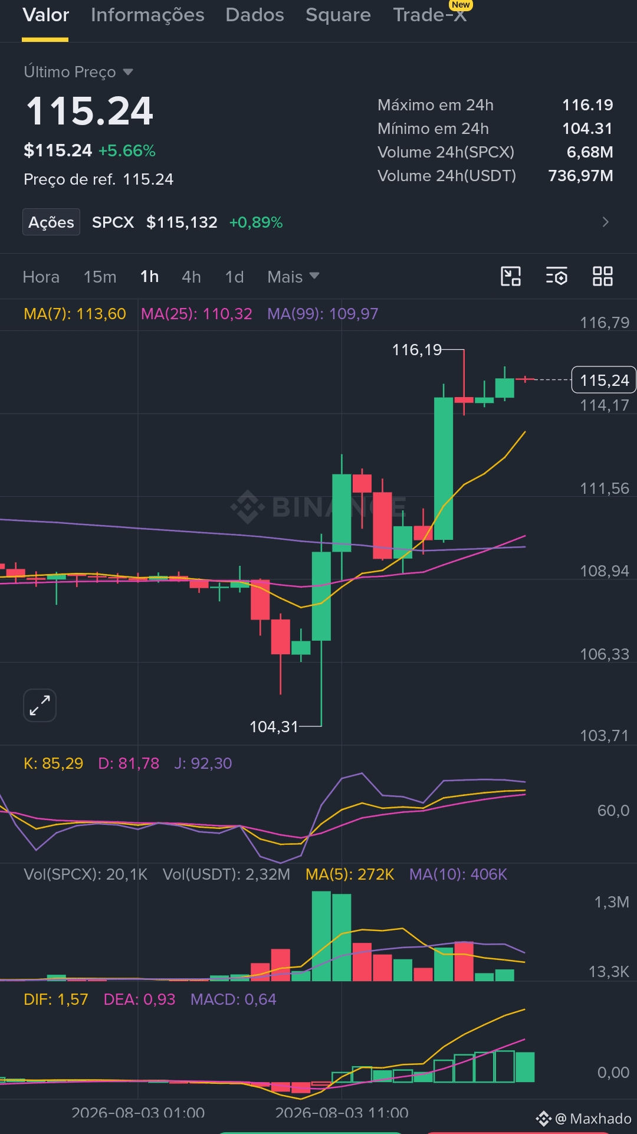Viewport: 637px width, 1134px height.
Task: Tap the Volume 24h(SPCX) value 6,68M
Action: [590, 152]
